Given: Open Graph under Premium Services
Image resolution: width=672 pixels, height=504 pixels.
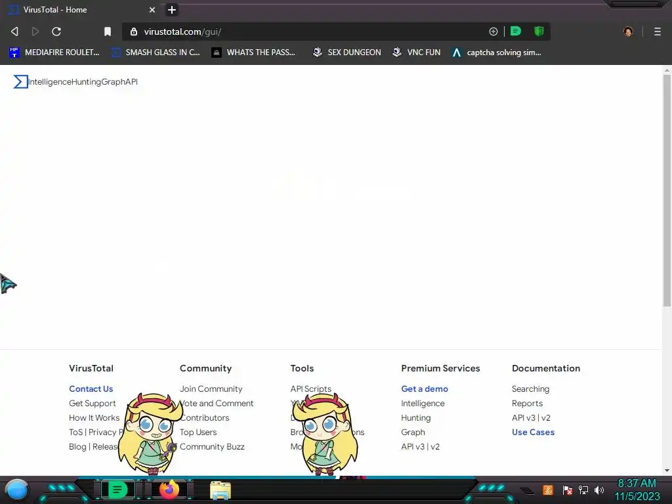Looking at the screenshot, I should point(413,432).
